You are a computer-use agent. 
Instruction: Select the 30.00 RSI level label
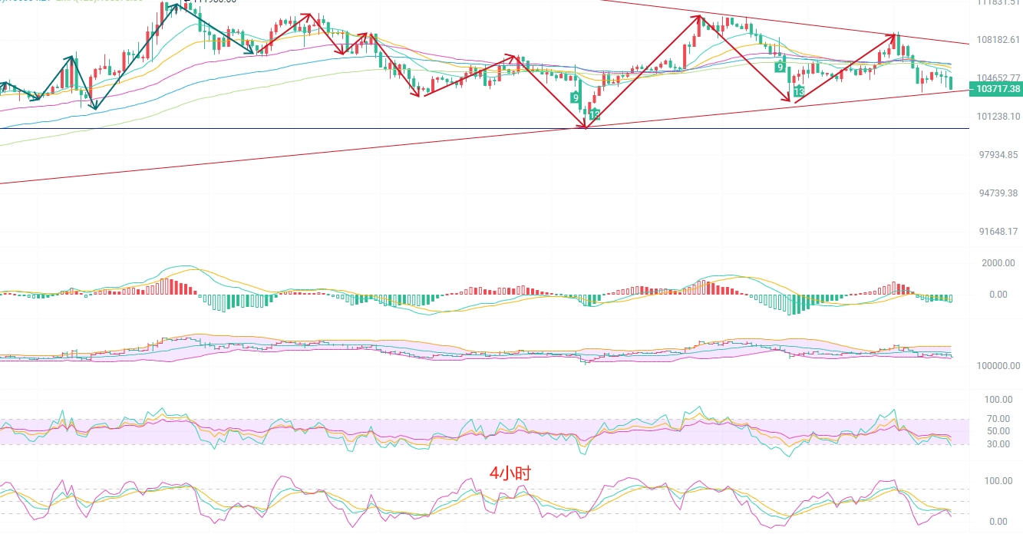pos(998,444)
